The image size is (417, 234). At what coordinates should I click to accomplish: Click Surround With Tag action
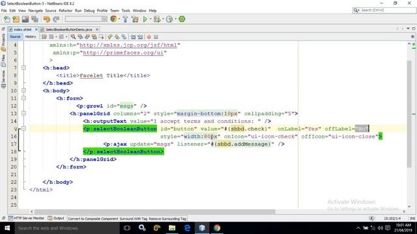pos(133,218)
